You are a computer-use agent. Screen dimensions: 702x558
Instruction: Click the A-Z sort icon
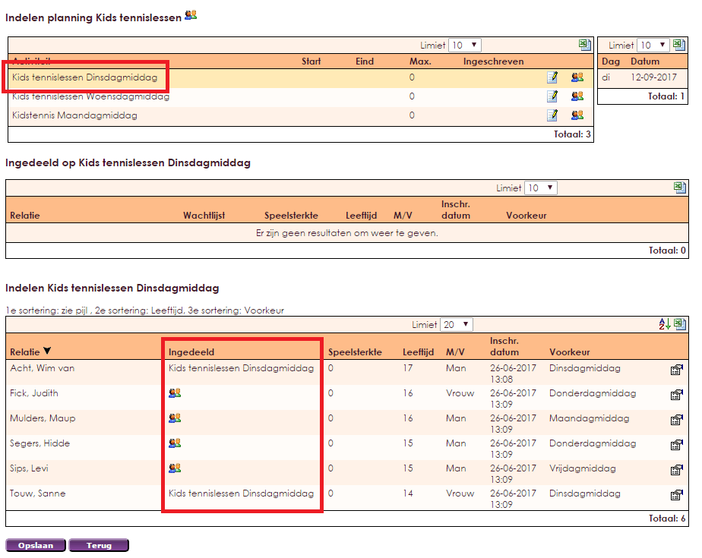664,324
